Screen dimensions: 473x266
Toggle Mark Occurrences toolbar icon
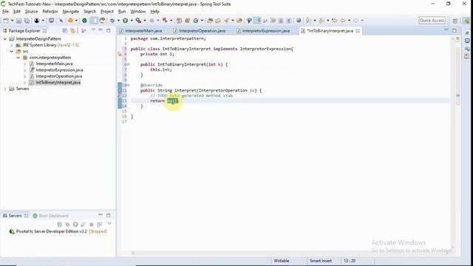pyautogui.click(x=257, y=21)
